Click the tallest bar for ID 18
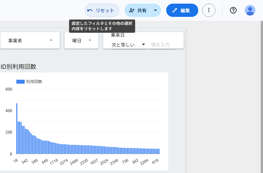 17,128
